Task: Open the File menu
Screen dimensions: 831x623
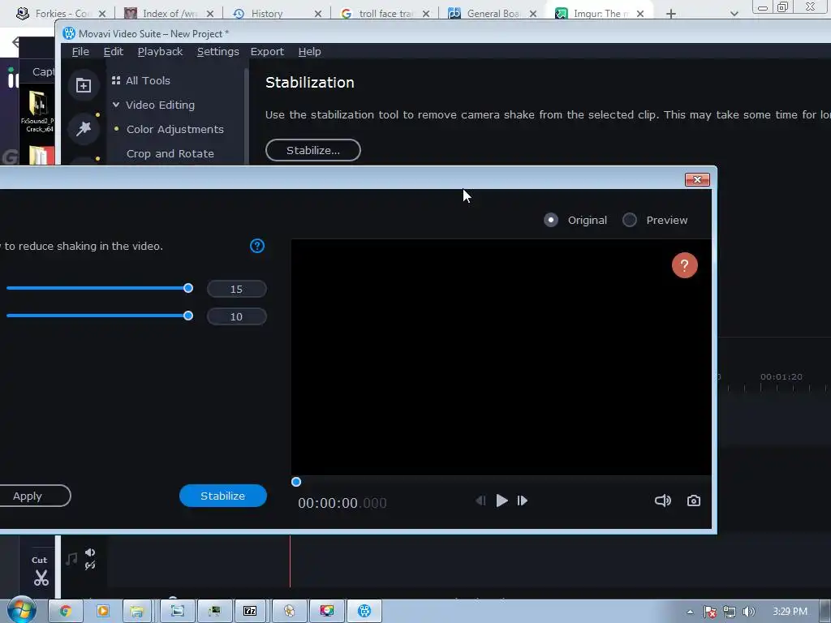Action: tap(80, 51)
